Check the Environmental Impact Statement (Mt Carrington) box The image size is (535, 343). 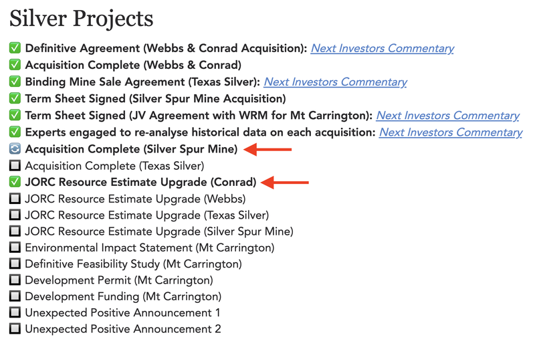click(x=15, y=247)
